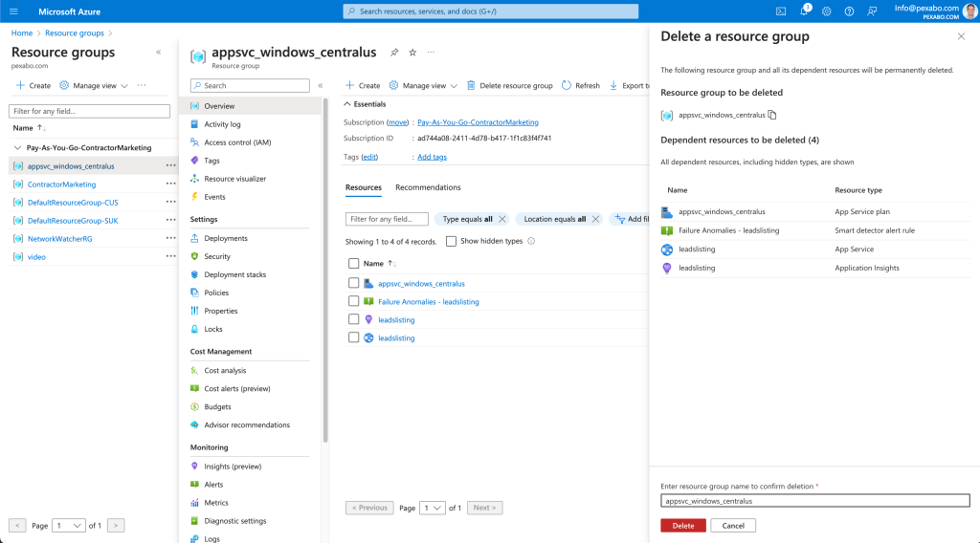The height and width of the screenshot is (543, 980).
Task: Open more options ellipsis beside the title
Action: 431,53
